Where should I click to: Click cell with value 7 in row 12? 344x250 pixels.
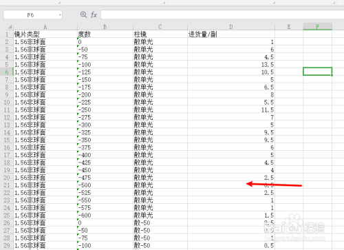231,117
